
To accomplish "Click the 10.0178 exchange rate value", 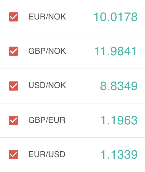I will click(116, 17).
